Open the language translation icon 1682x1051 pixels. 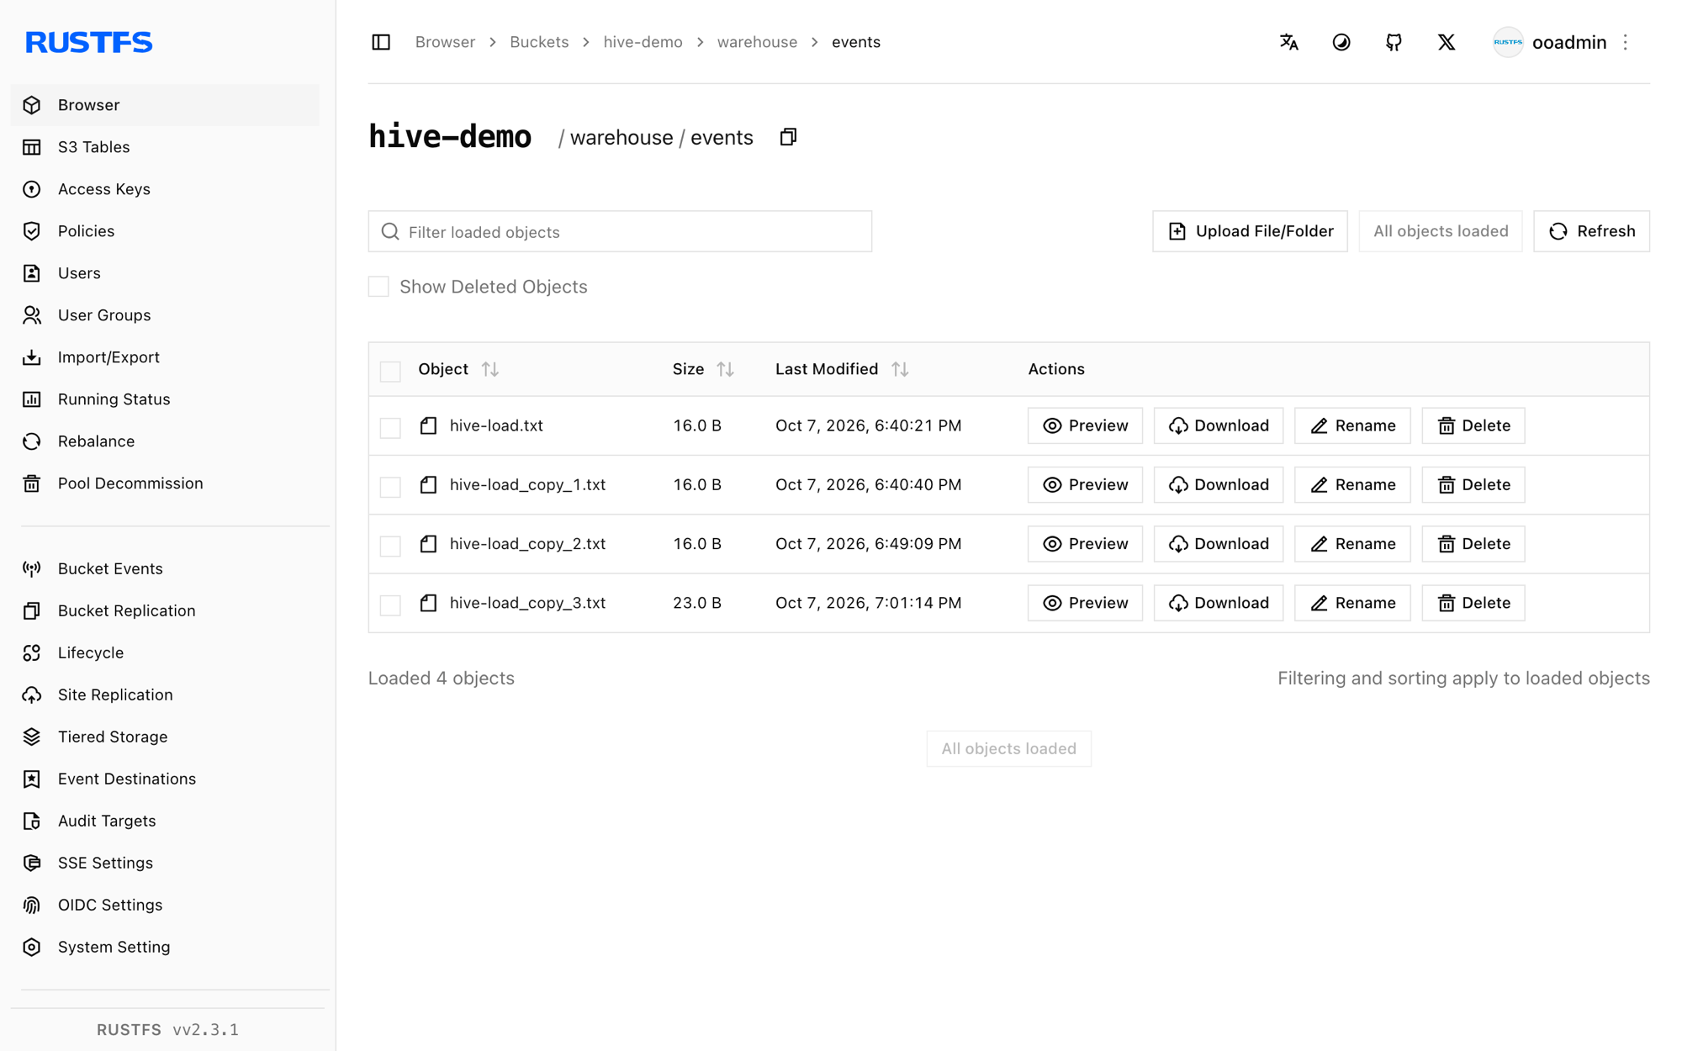1288,42
